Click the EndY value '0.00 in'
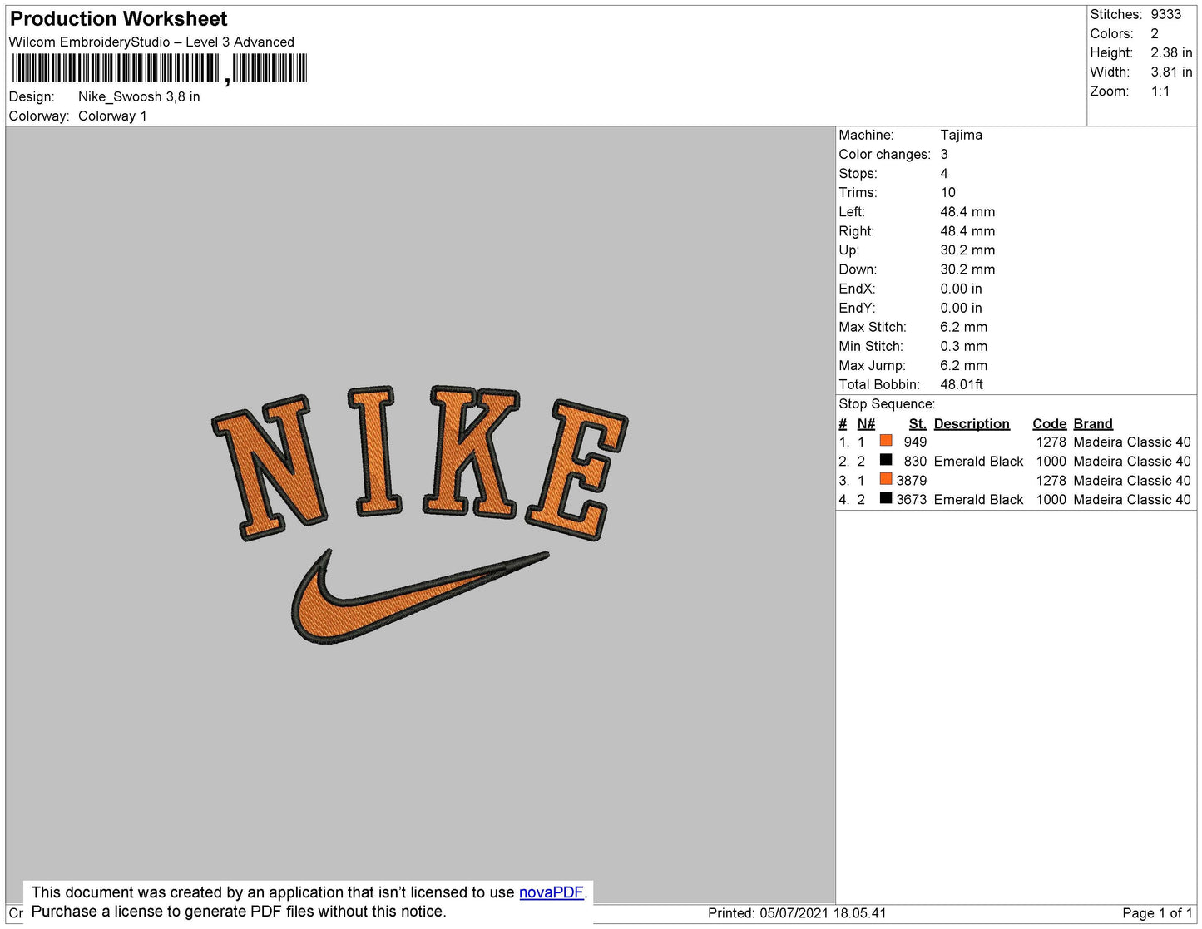 click(x=961, y=308)
